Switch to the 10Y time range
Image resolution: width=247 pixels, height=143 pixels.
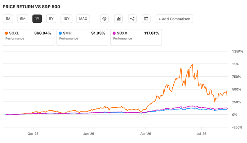coord(66,19)
